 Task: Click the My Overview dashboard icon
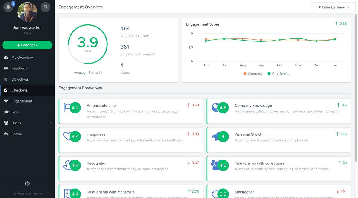6,57
